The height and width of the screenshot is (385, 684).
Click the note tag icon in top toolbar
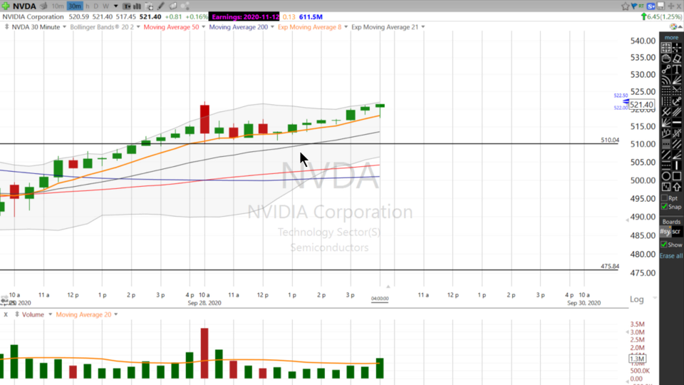click(x=172, y=6)
